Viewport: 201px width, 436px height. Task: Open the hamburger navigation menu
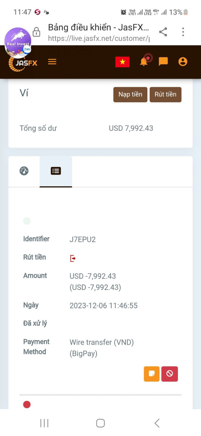[52, 62]
